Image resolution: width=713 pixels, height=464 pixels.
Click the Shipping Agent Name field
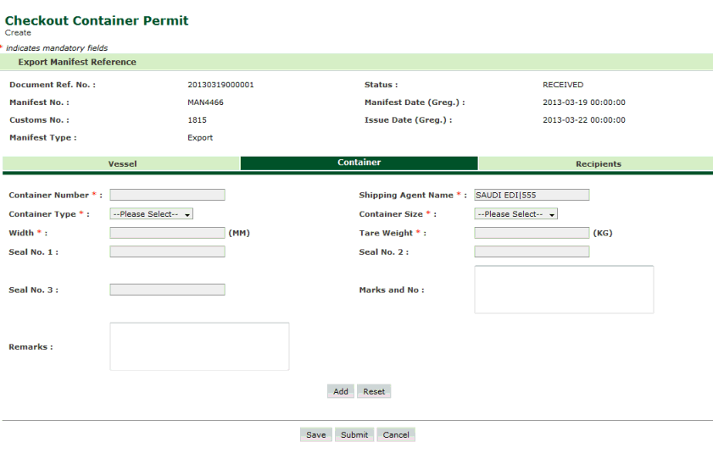531,195
